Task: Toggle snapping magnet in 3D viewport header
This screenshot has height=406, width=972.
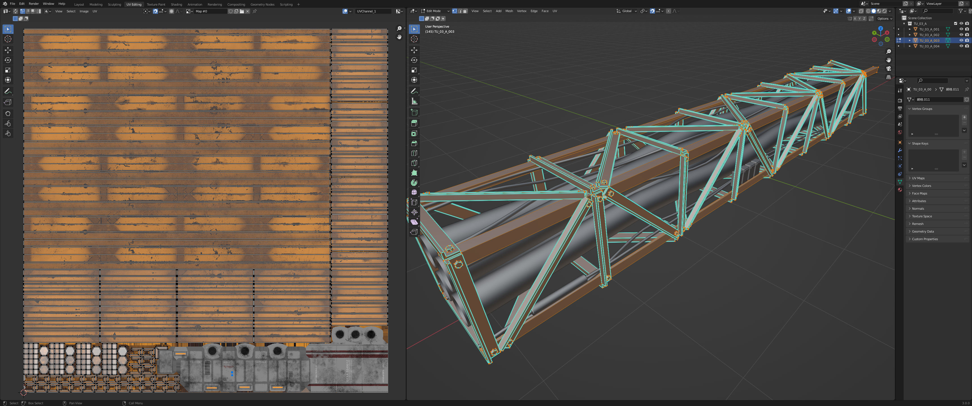Action: coord(652,11)
